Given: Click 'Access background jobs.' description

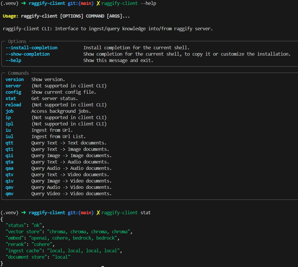Looking at the screenshot, I should point(61,111).
